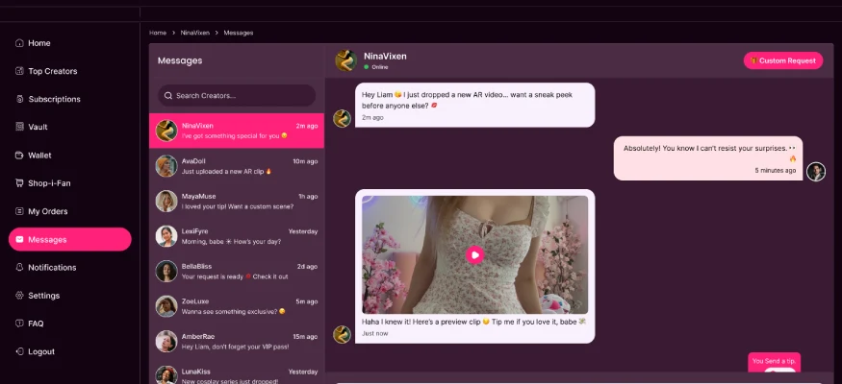The image size is (842, 384).
Task: Click the FAQ sidebar icon
Action: [x=19, y=324]
